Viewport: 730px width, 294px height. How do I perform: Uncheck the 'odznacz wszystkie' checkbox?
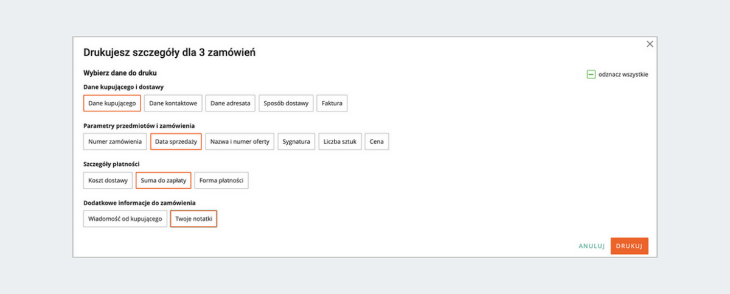pyautogui.click(x=591, y=75)
